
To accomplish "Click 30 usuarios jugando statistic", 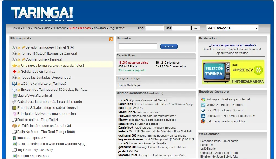I will pos(132,70).
